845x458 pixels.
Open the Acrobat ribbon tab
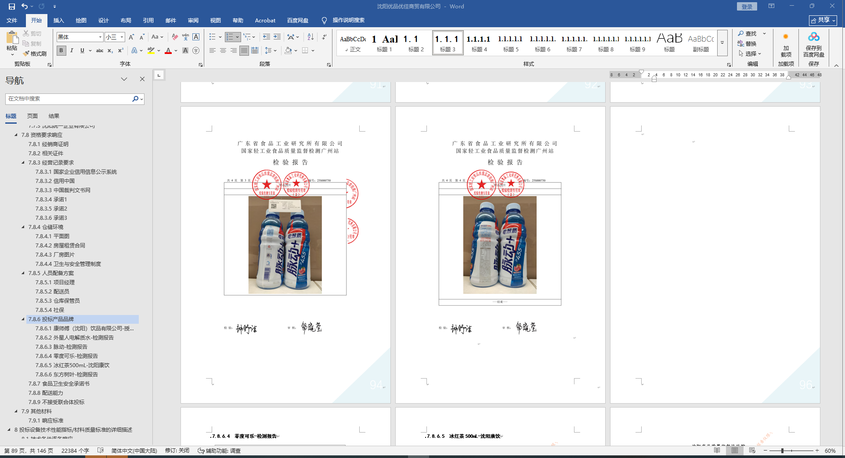click(x=265, y=21)
